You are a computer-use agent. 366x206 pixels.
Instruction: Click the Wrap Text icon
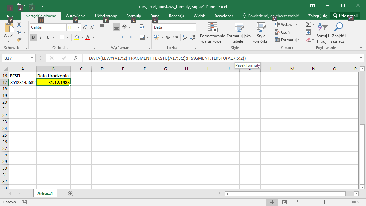tap(142, 27)
